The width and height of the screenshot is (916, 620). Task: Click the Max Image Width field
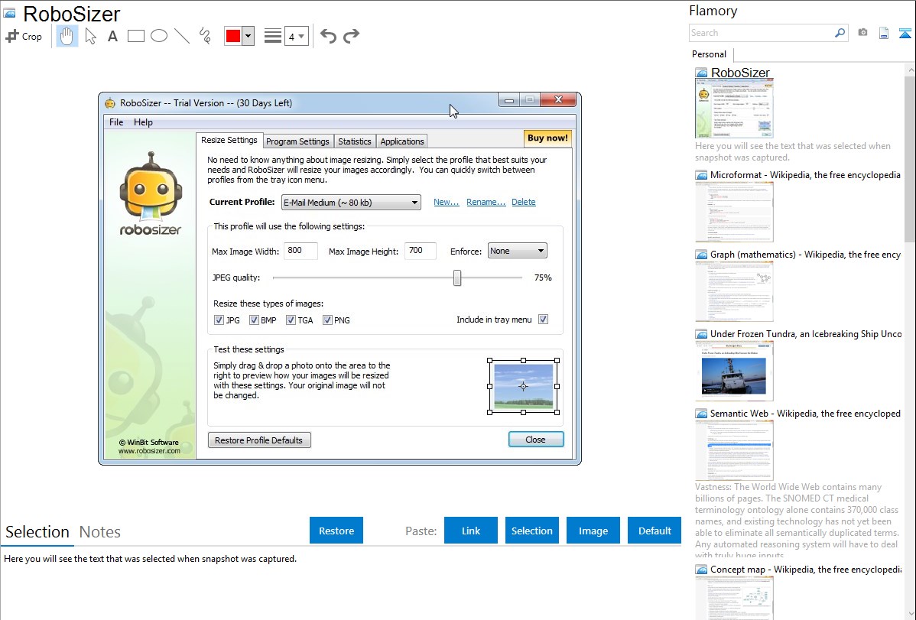[x=300, y=251]
